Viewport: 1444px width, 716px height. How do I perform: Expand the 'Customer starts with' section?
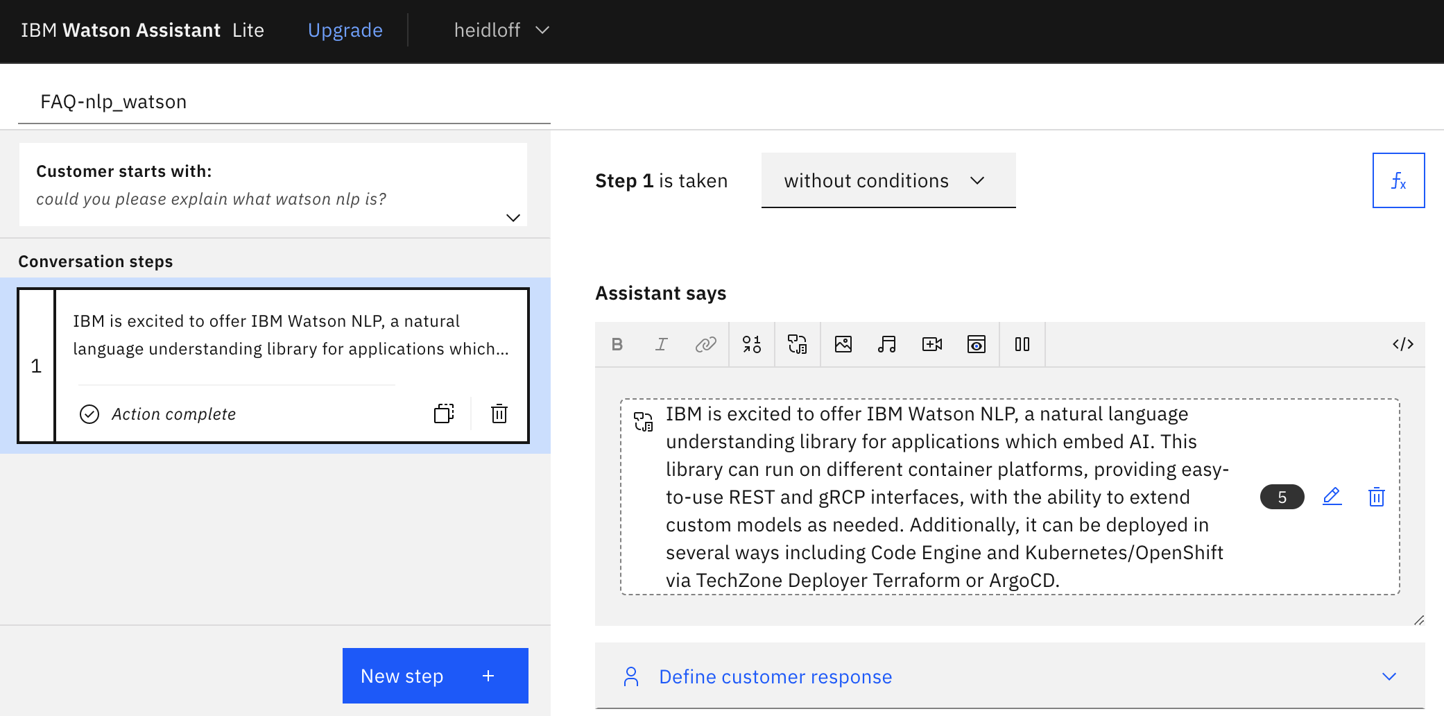tap(513, 217)
